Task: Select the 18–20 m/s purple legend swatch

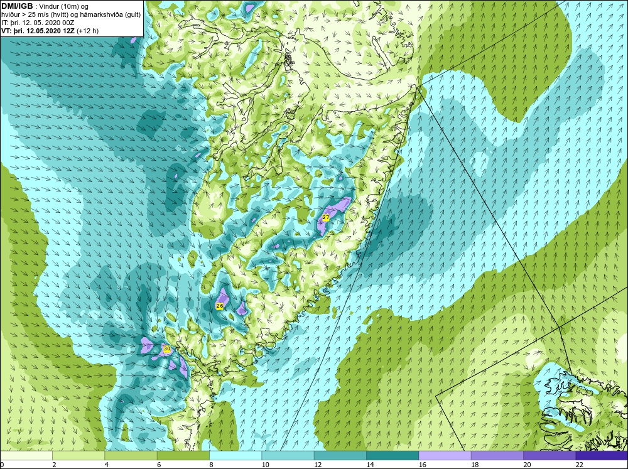Action: point(497,455)
